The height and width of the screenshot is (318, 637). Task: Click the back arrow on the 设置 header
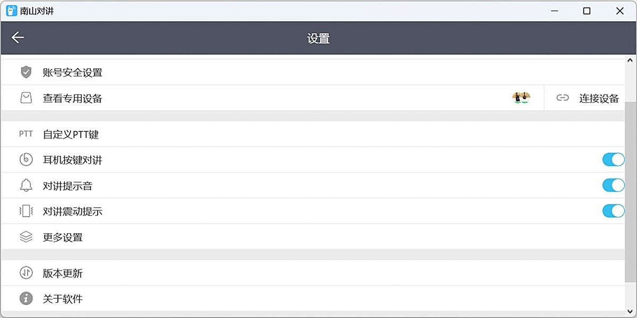click(18, 38)
